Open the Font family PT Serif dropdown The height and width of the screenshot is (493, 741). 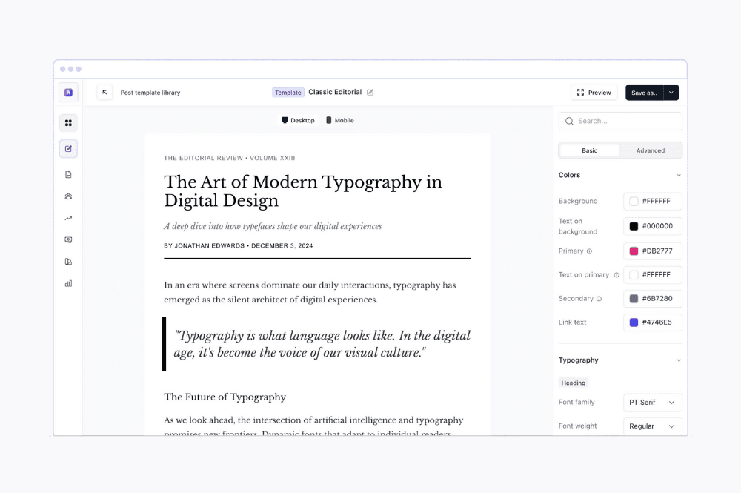click(x=652, y=403)
